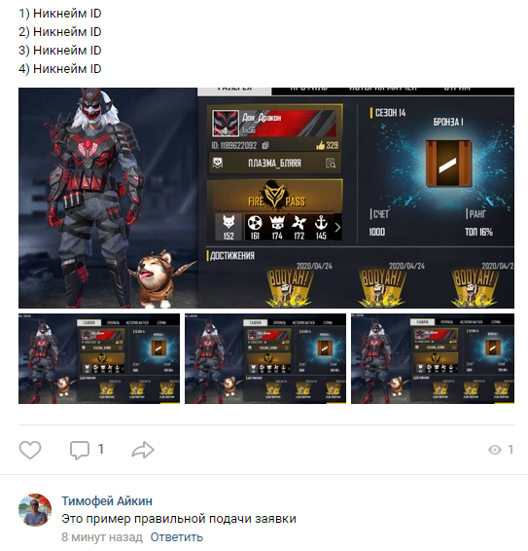Open the rightmost small screenshot thumbnail
The width and height of the screenshot is (528, 551).
pos(433,359)
